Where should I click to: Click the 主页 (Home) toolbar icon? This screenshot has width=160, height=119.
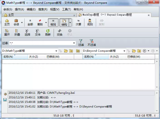point(7,22)
